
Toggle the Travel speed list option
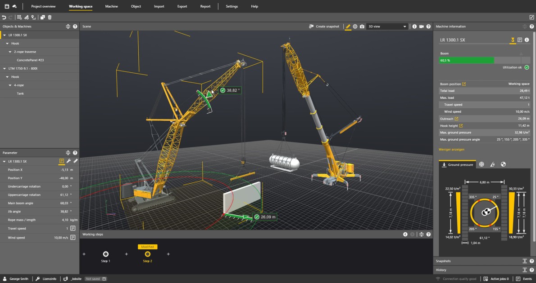pyautogui.click(x=73, y=229)
